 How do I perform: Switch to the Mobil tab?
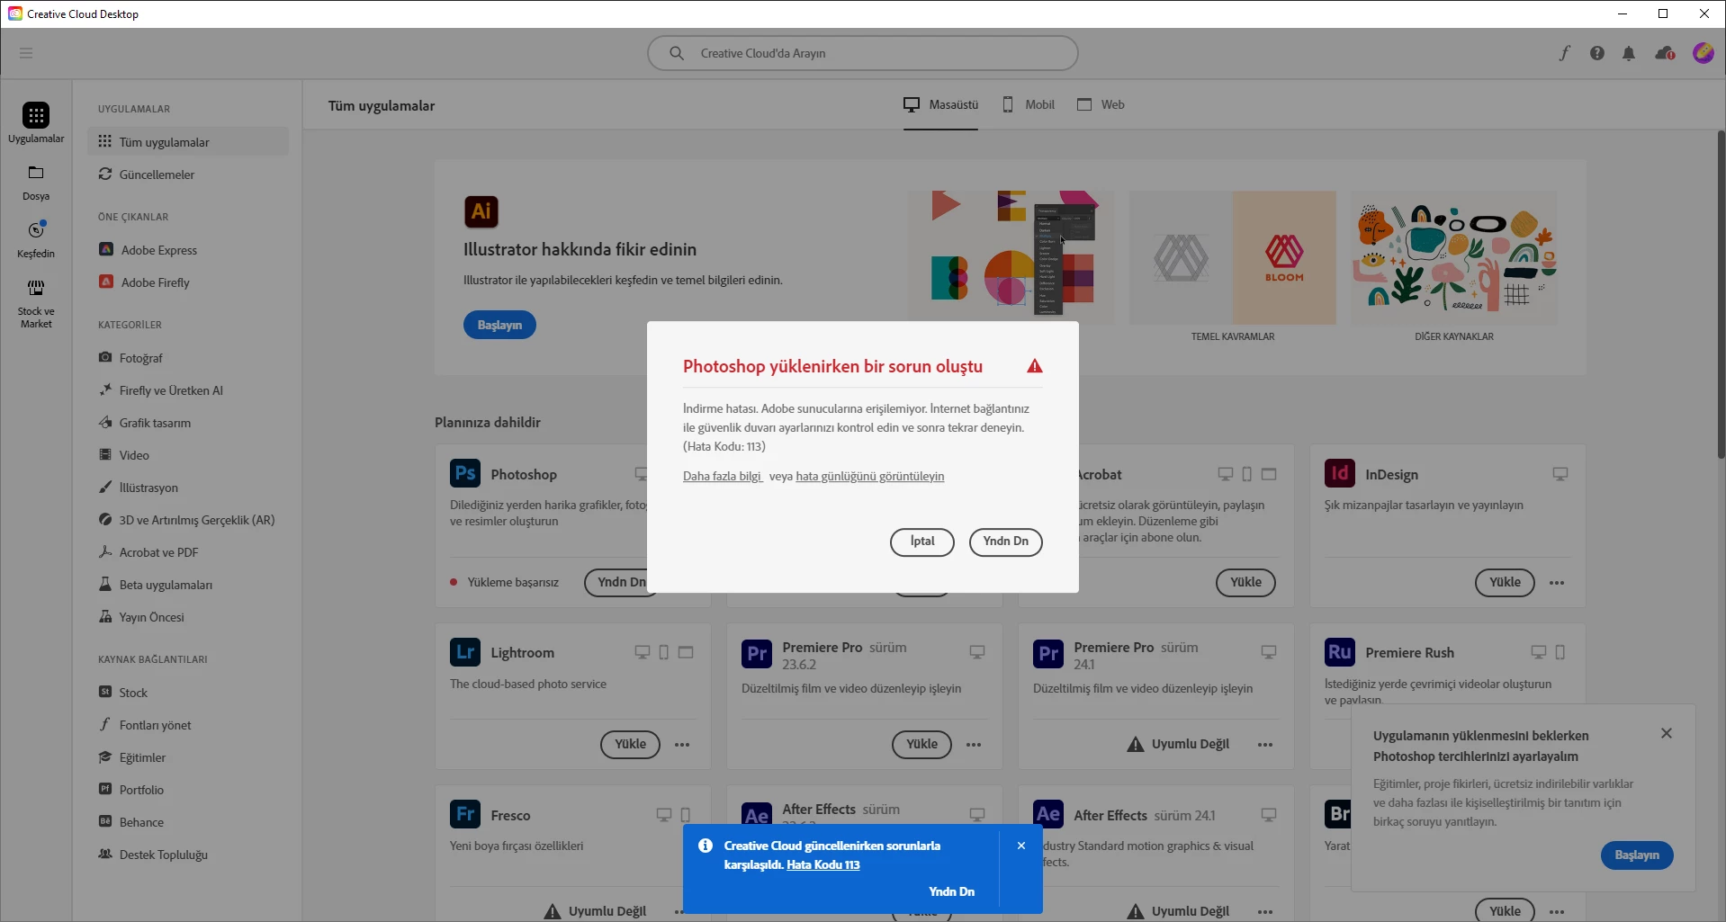[1029, 105]
